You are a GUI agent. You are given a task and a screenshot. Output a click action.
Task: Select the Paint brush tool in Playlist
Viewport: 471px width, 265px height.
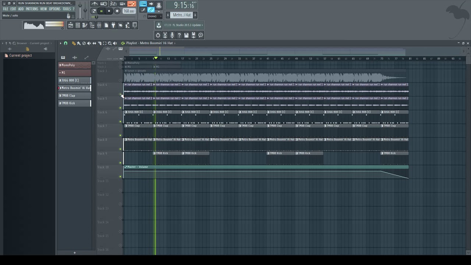tap(78, 43)
